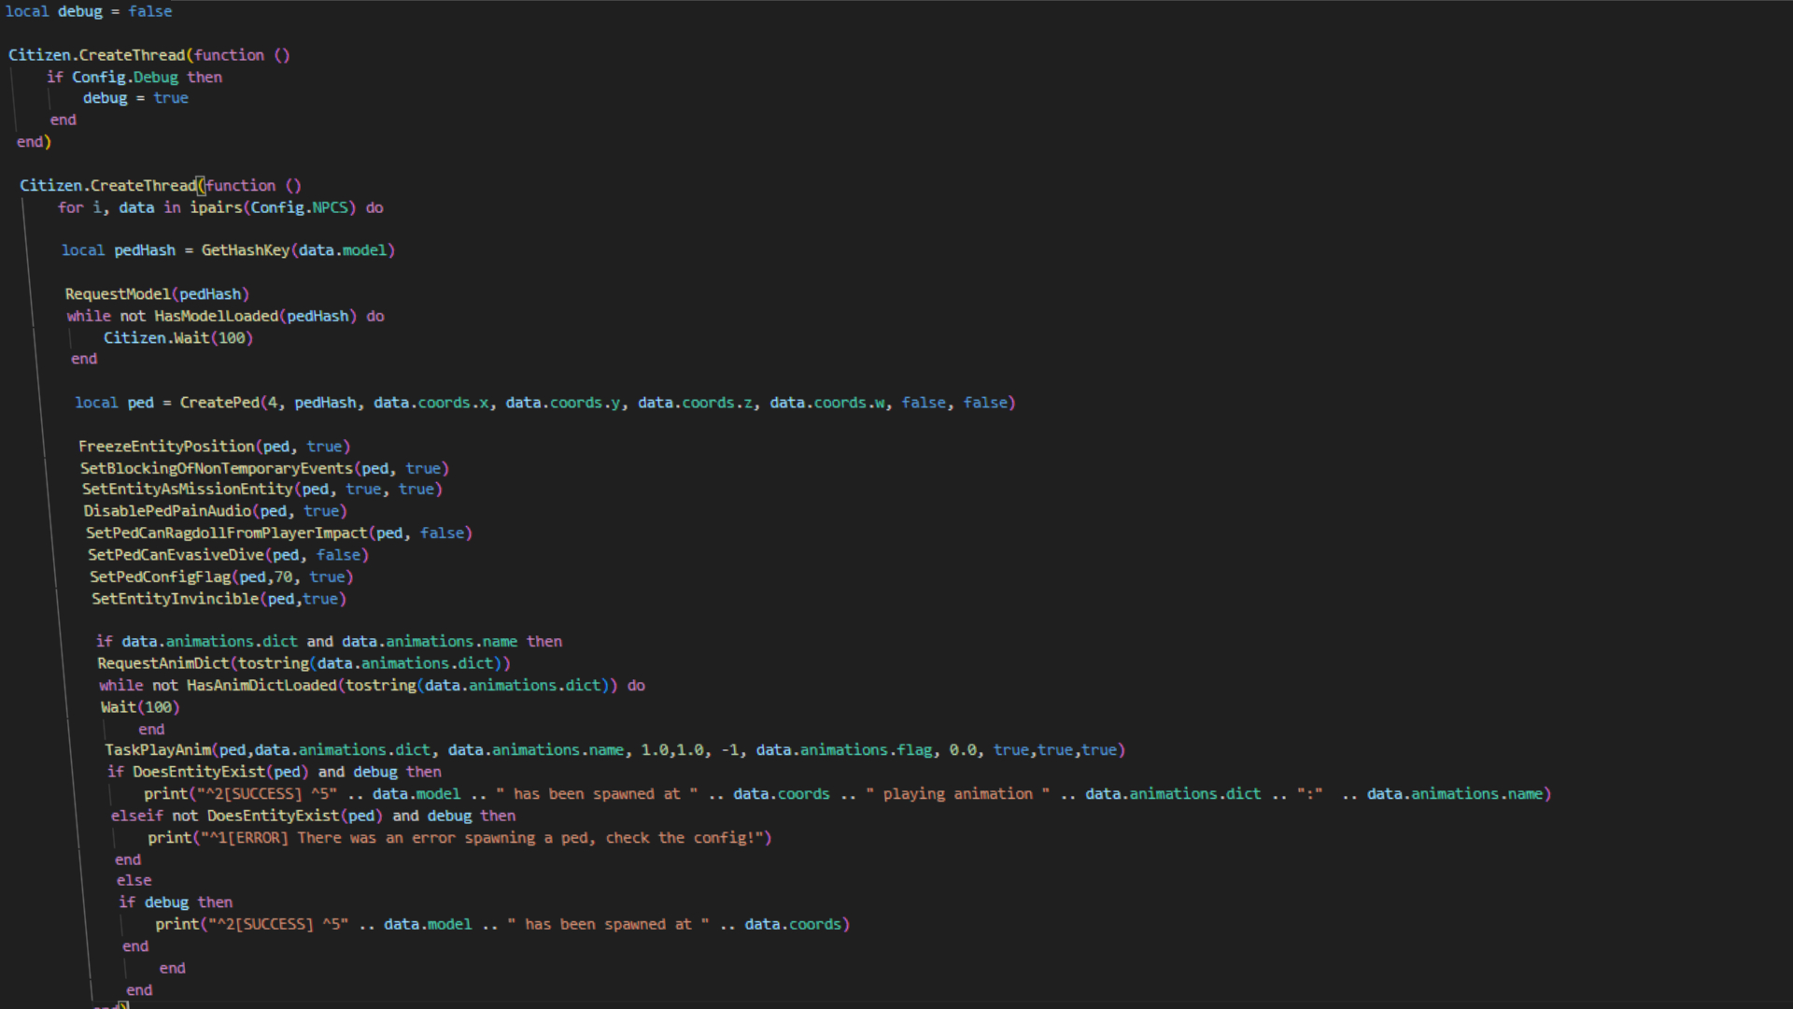Click the HasModelLoaded function name
The width and height of the screenshot is (1793, 1009).
click(216, 316)
